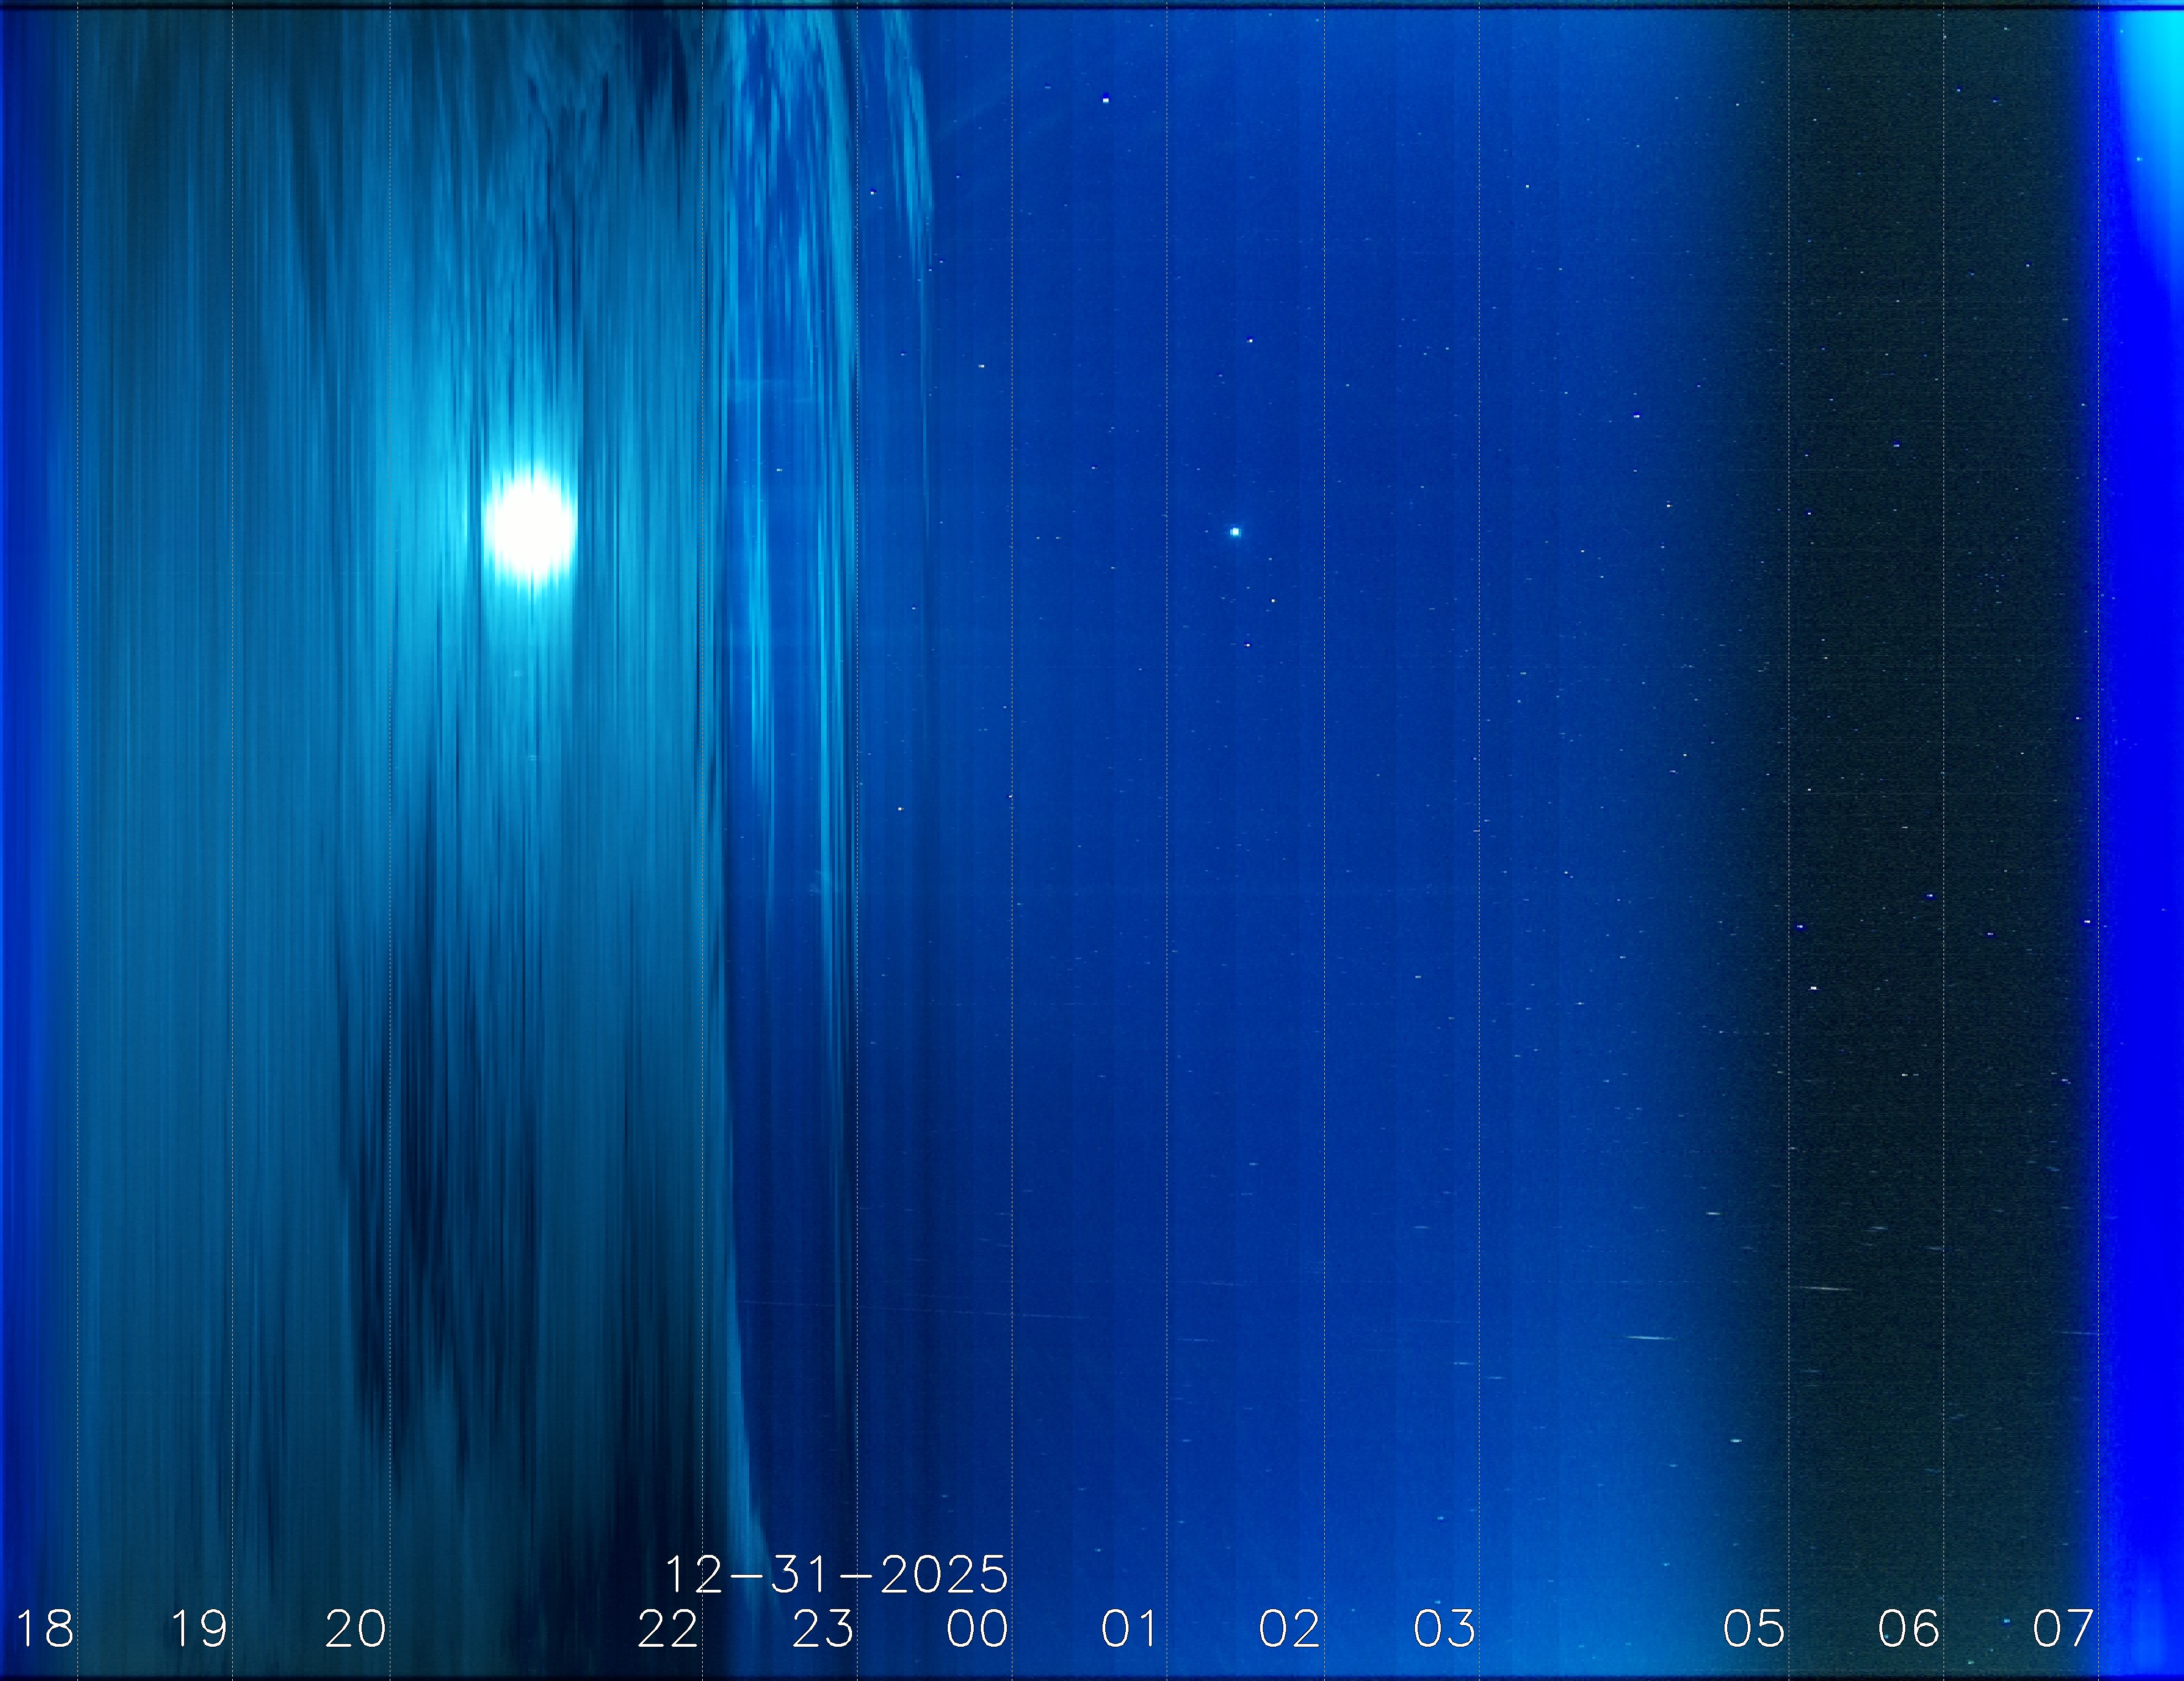Click the 12-31-2025 date text
This screenshot has height=1681, width=2184.
point(836,1575)
